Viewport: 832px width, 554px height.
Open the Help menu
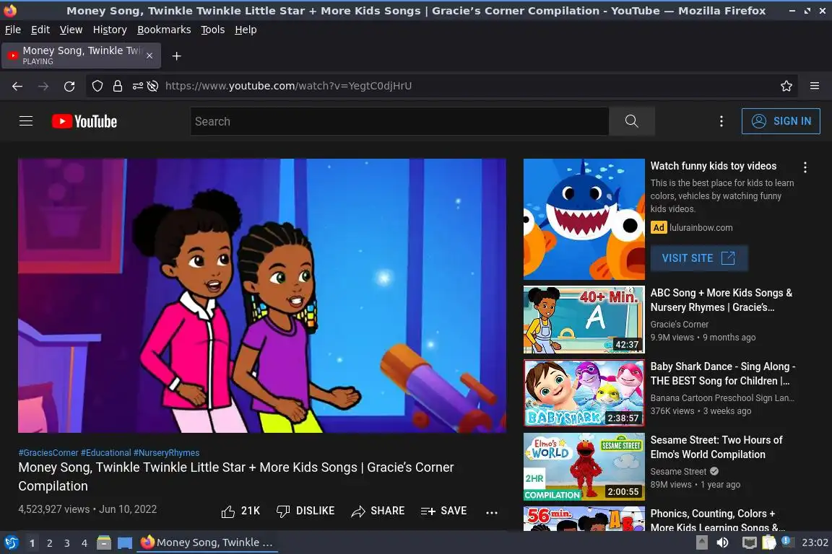click(246, 30)
